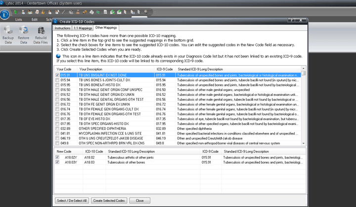Image resolution: width=356 pixels, height=207 pixels.
Task: Open the Lytec round application menu button
Action: tap(5, 15)
